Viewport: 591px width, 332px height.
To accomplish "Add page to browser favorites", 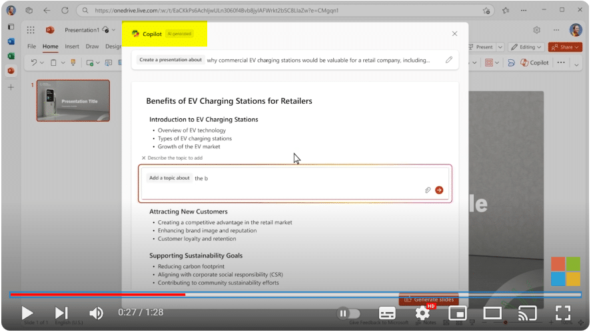I will (486, 11).
